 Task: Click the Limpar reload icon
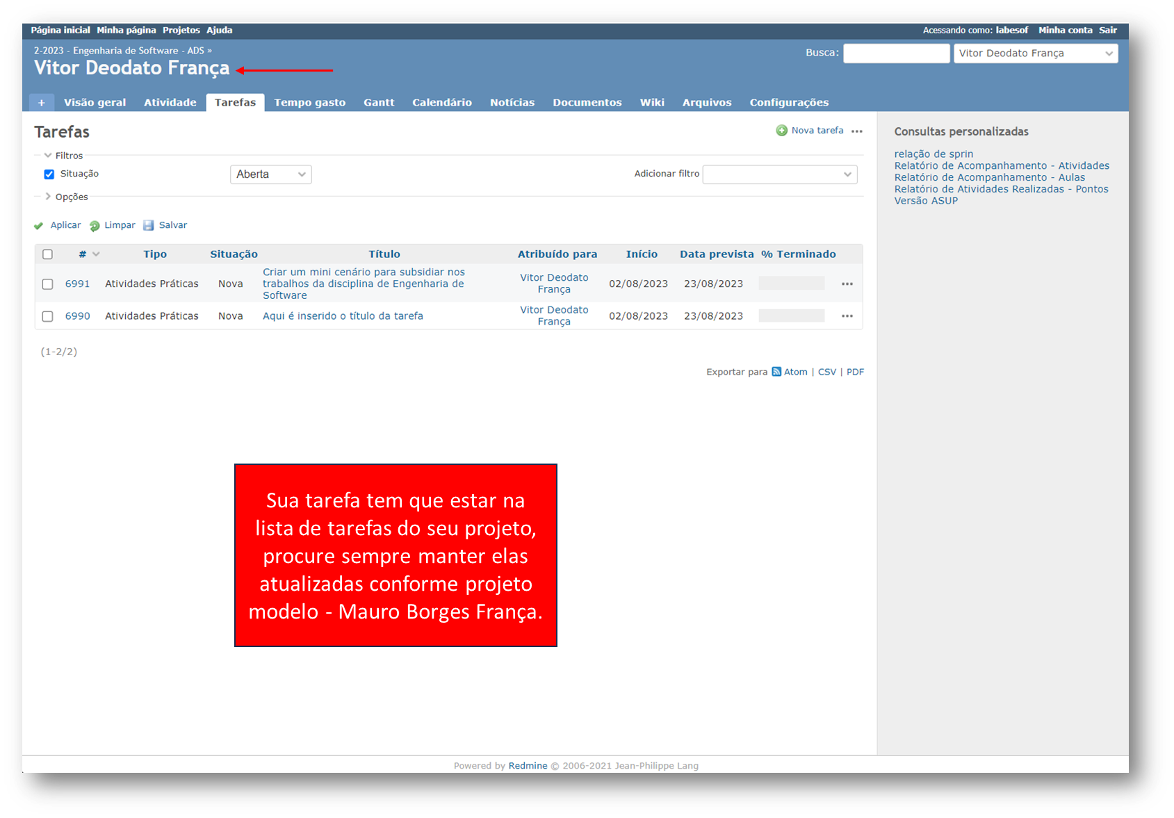pyautogui.click(x=95, y=226)
